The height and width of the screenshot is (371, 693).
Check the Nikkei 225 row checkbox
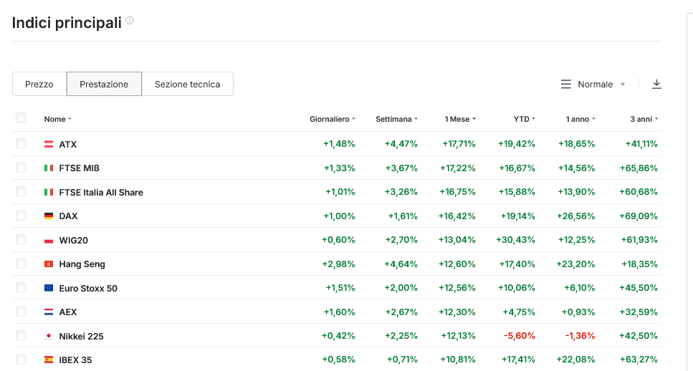coord(21,335)
